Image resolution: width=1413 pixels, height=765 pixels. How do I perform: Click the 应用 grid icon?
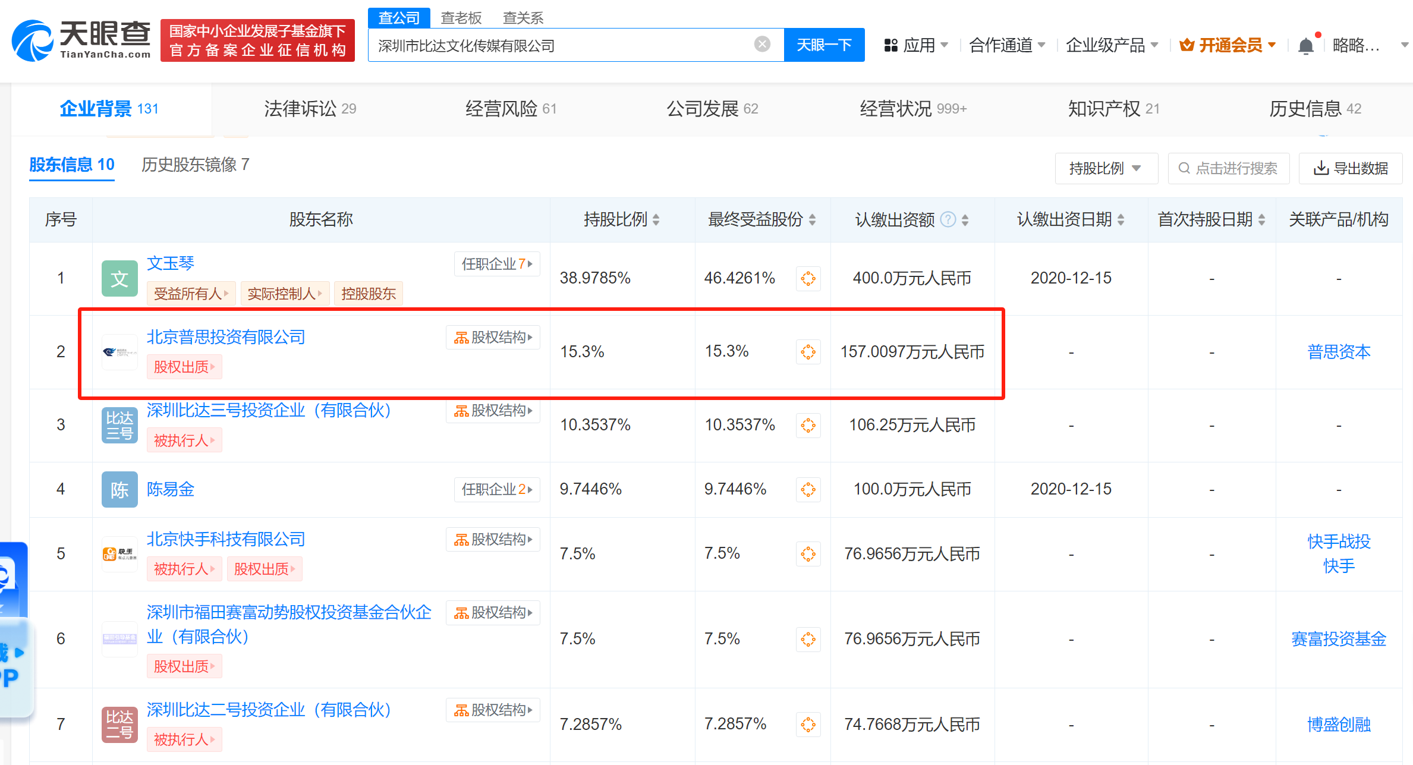pyautogui.click(x=890, y=45)
